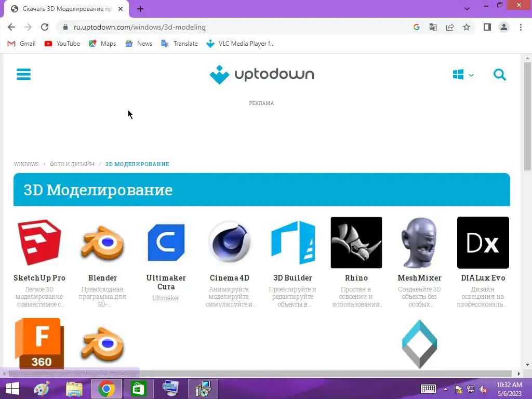The height and width of the screenshot is (399, 532).
Task: Click the 3D МОДЕЛИРОВАНИЕ breadcrumb
Action: tap(137, 164)
